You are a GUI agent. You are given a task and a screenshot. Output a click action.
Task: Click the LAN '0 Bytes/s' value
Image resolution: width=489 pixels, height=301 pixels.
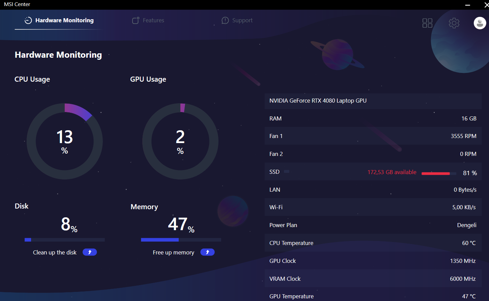(x=465, y=190)
